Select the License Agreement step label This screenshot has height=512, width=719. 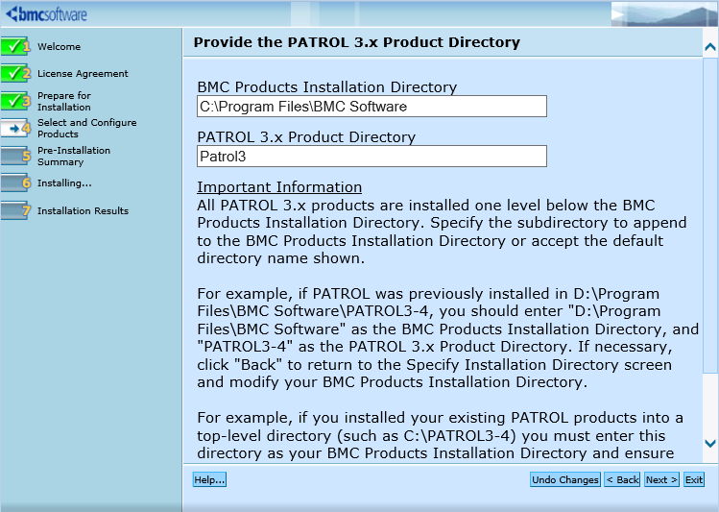[83, 73]
